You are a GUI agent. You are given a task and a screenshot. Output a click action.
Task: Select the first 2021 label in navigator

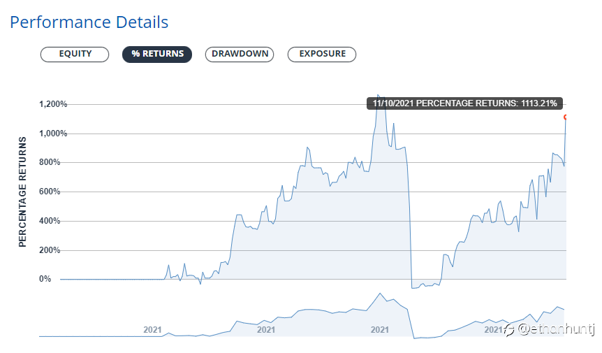pyautogui.click(x=152, y=329)
